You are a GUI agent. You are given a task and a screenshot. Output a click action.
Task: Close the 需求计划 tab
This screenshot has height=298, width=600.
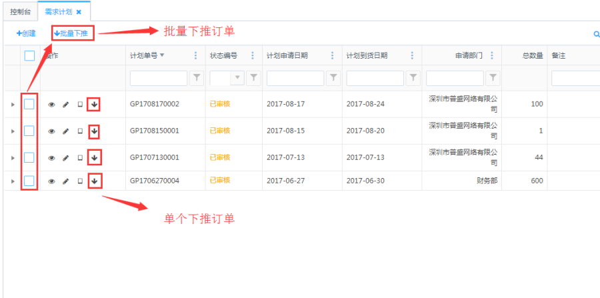[x=79, y=12]
